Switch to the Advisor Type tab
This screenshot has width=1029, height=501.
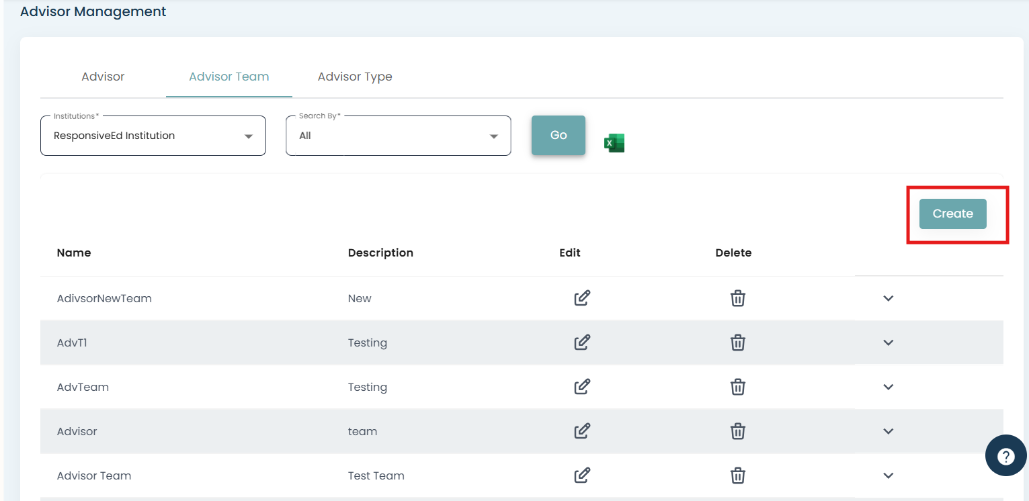[355, 77]
